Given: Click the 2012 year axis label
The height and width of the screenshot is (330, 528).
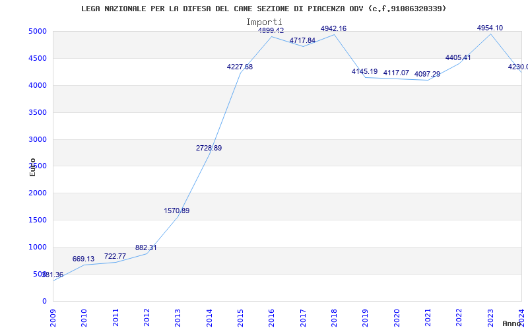Looking at the screenshot, I should coord(147,318).
